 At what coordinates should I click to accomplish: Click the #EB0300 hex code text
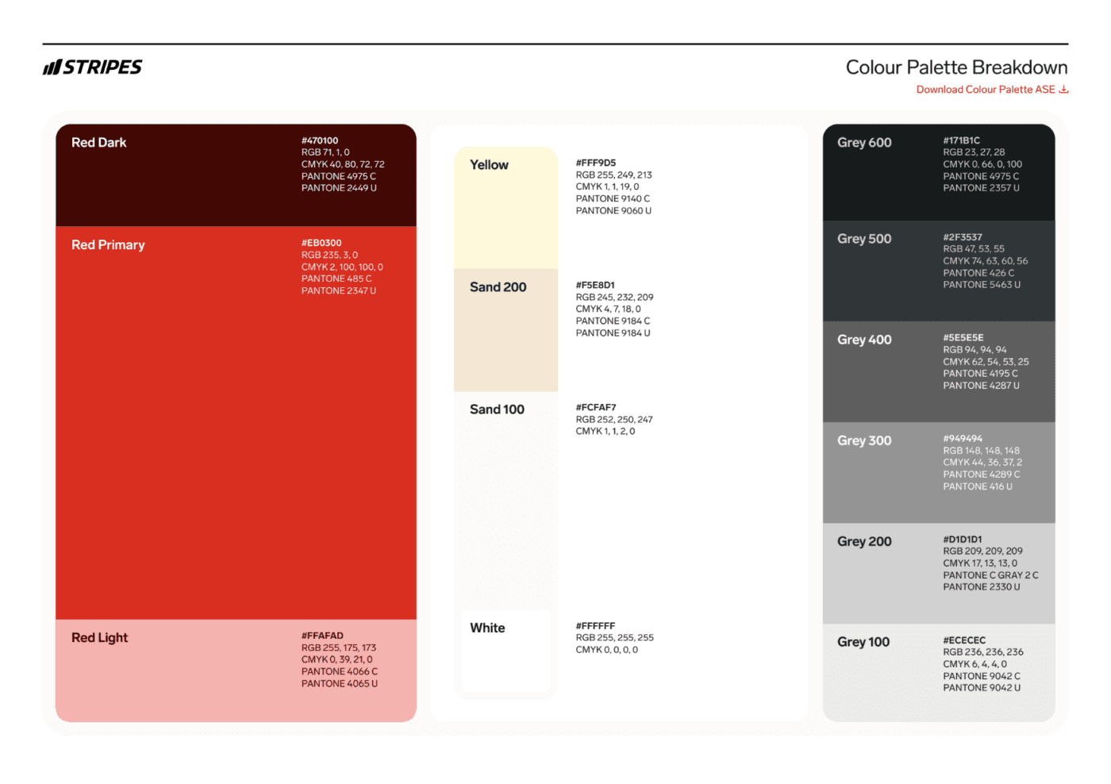click(321, 243)
